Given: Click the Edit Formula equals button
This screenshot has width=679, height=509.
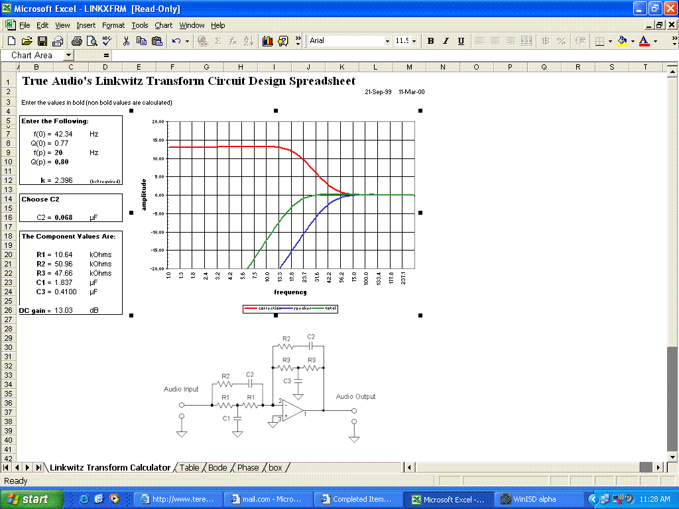Looking at the screenshot, I should [x=106, y=55].
